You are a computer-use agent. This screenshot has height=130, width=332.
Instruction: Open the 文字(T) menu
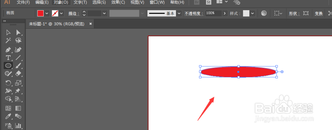80,2
